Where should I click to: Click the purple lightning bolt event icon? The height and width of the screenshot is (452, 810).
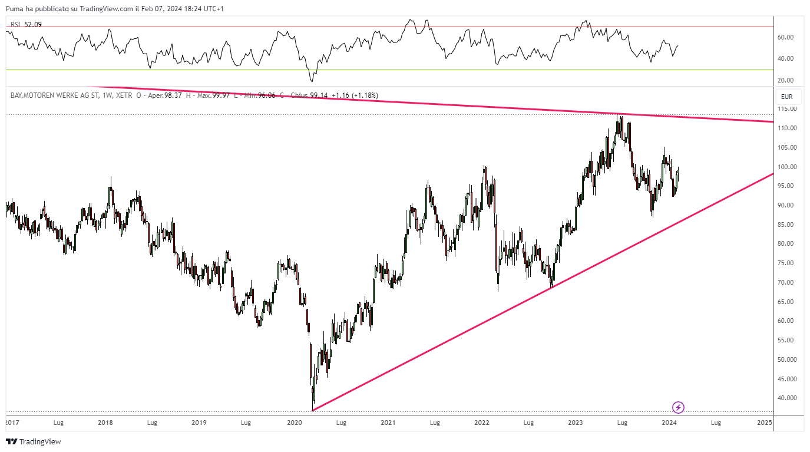pyautogui.click(x=678, y=407)
